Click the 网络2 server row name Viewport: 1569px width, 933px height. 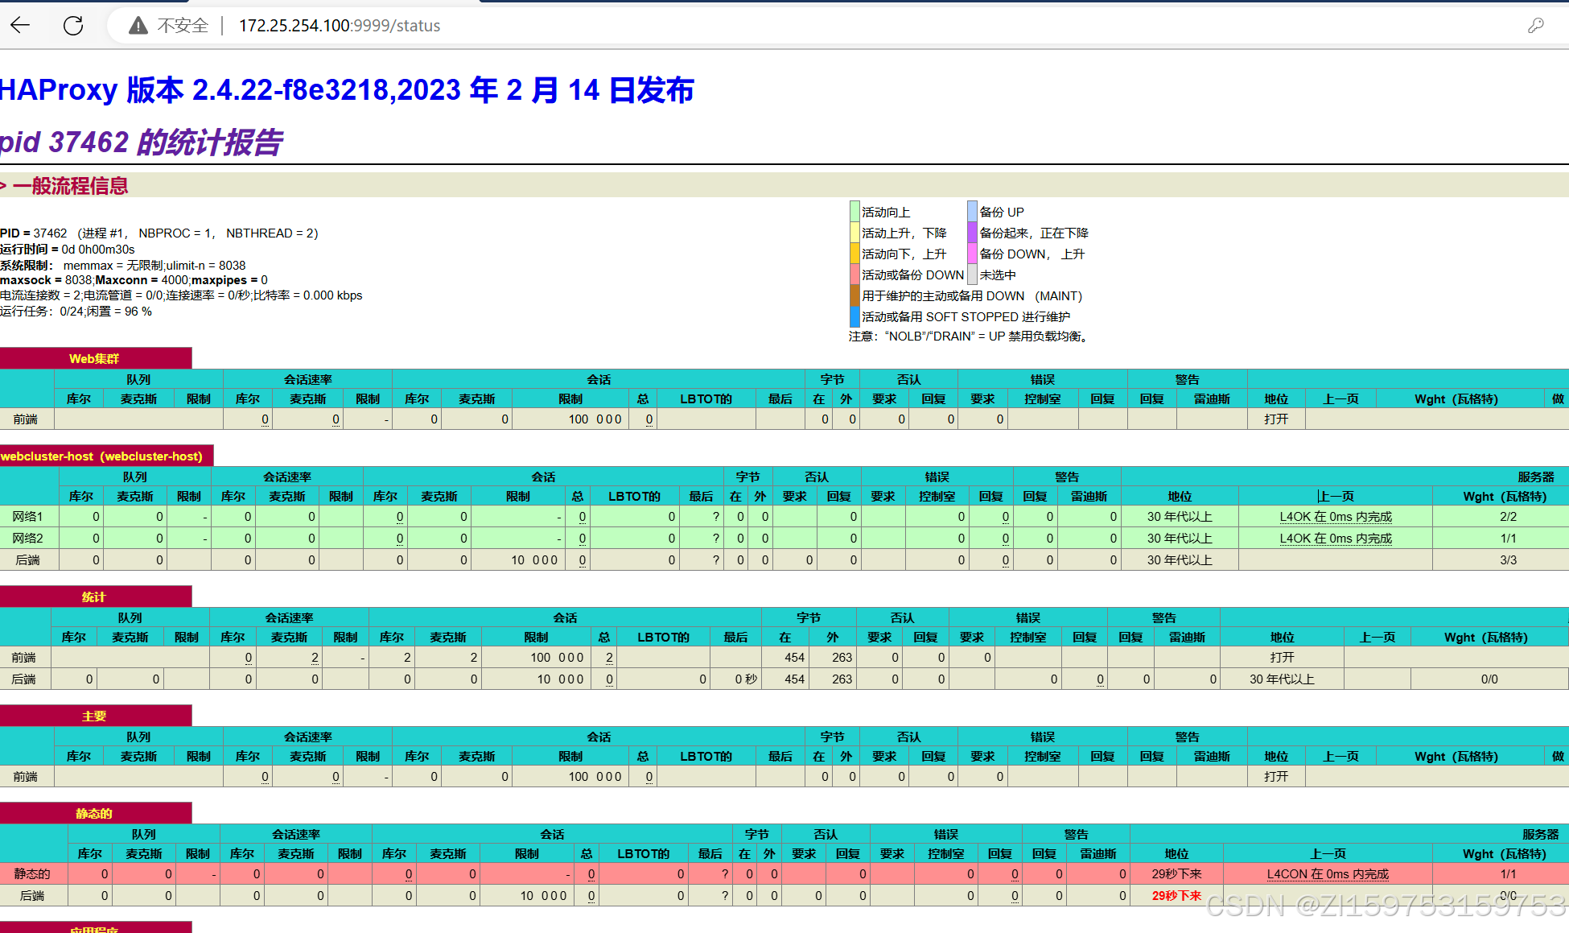(x=28, y=539)
